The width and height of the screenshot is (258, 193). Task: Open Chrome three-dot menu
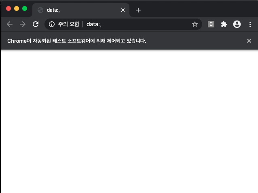pos(250,24)
